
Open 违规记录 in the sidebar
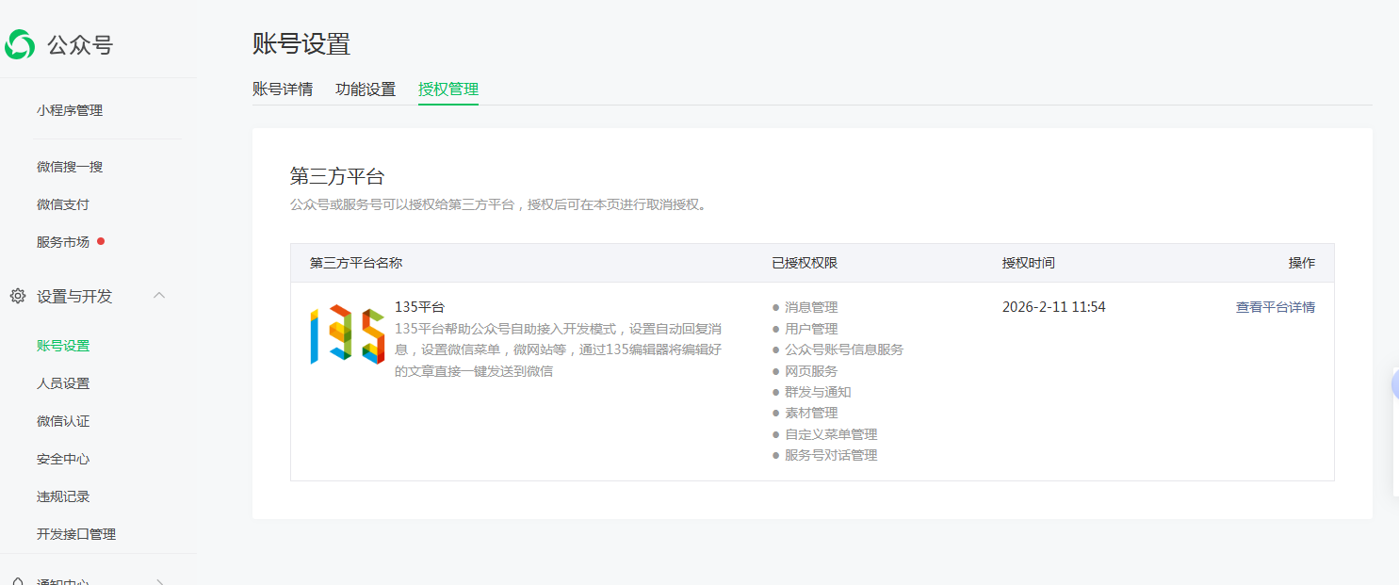coord(63,496)
